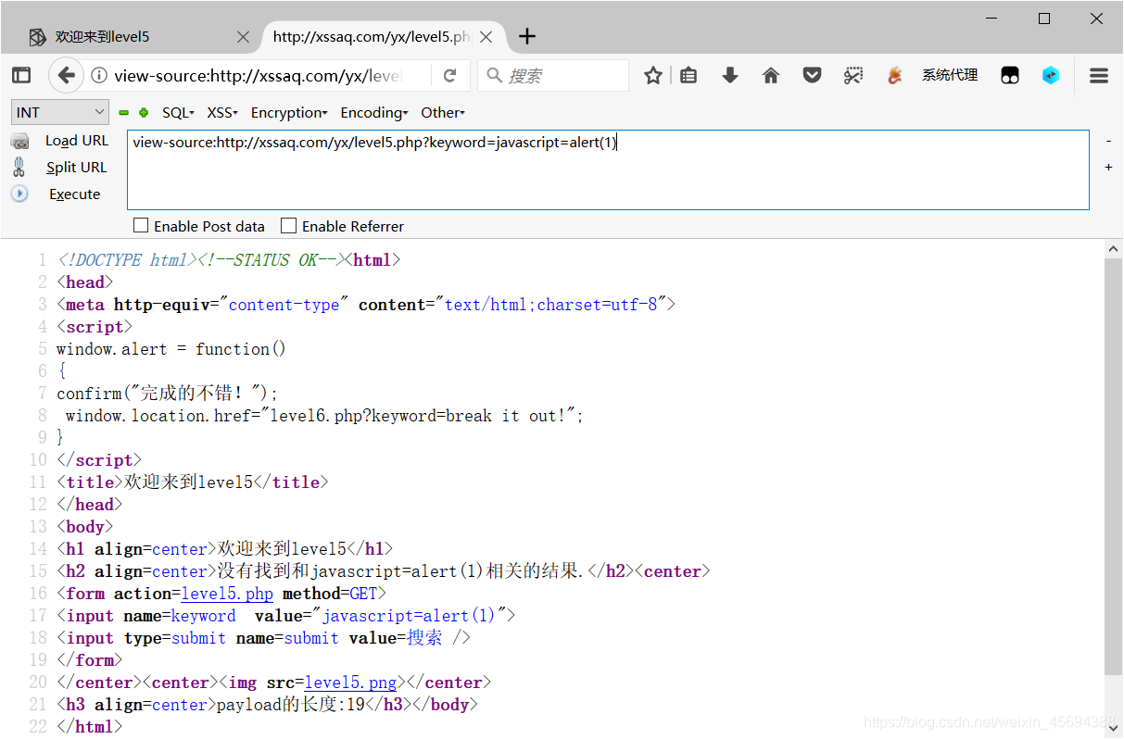Open site info icon in address bar
Image resolution: width=1124 pixels, height=739 pixels.
point(99,76)
